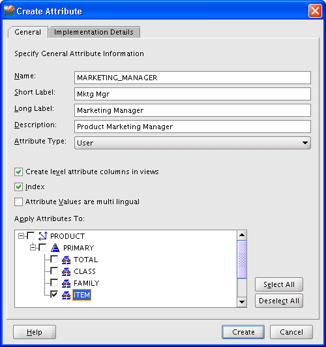Viewport: 326px width, 347px height.
Task: Click the tree scrollbar thumb
Action: click(242, 259)
